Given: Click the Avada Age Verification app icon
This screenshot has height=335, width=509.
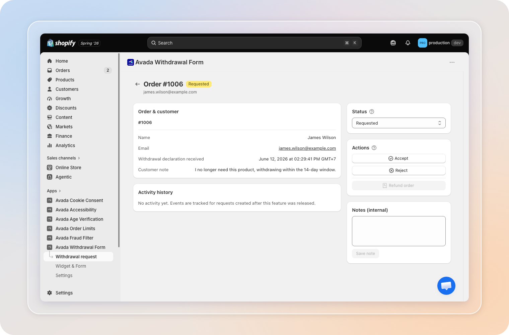Looking at the screenshot, I should 50,219.
